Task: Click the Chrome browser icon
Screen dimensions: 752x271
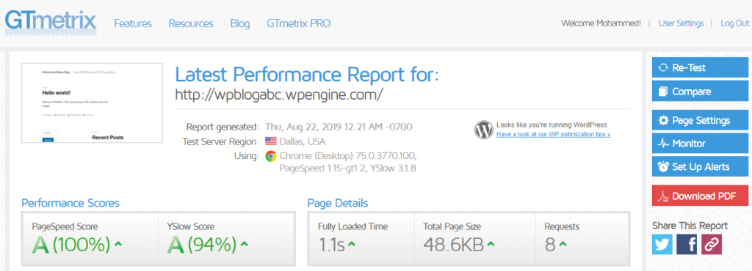Action: [x=271, y=156]
